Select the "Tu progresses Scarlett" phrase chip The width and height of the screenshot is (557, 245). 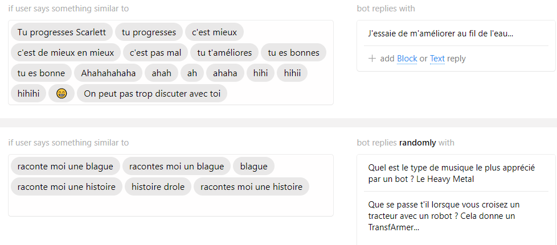click(x=62, y=32)
